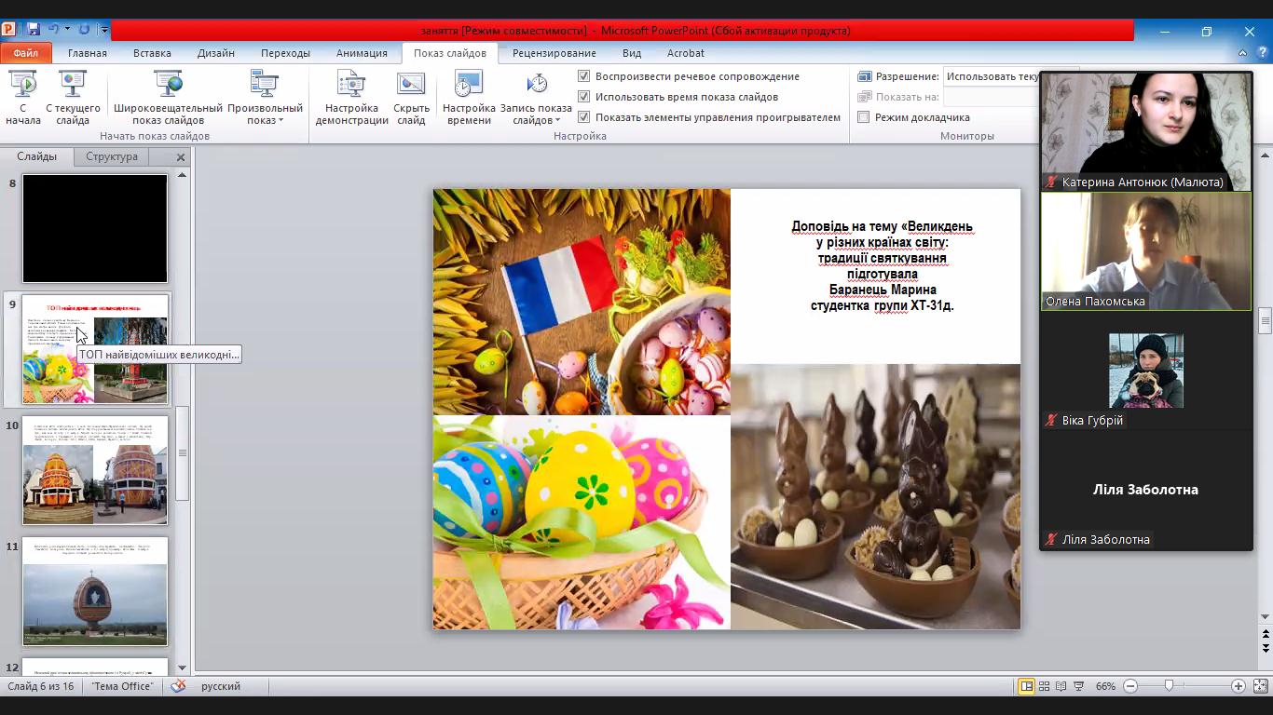Click Hide Slide (Скрыть слайд) icon
This screenshot has height=715, width=1273.
point(411,86)
